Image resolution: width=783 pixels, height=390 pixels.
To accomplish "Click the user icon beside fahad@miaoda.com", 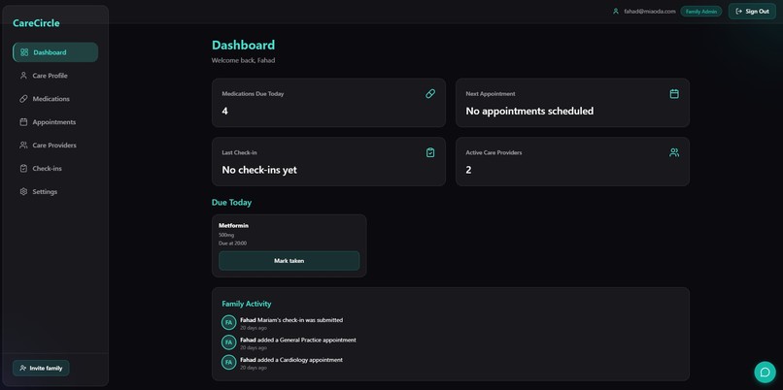I will [616, 11].
